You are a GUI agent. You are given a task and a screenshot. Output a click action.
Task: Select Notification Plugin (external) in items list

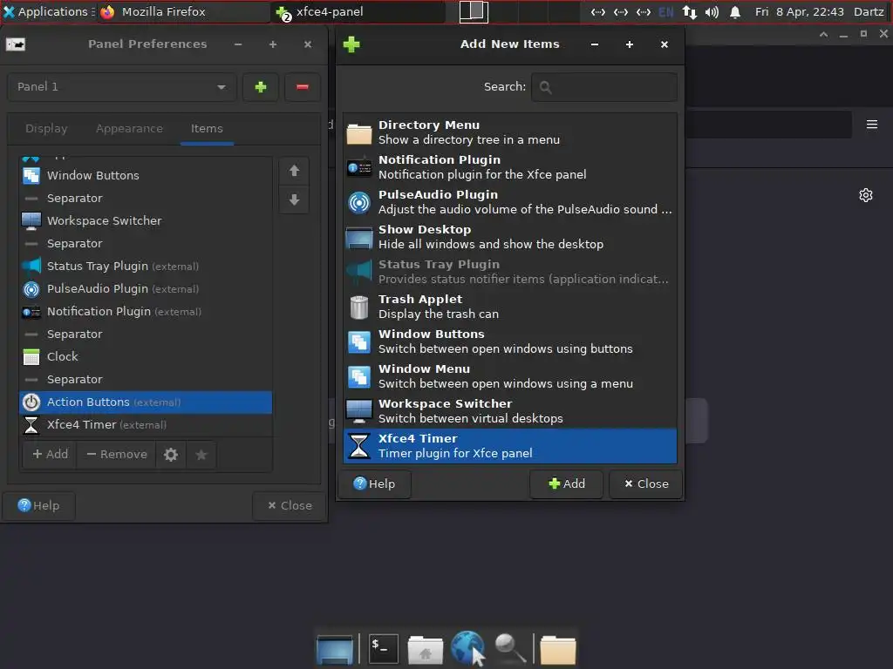pos(146,312)
